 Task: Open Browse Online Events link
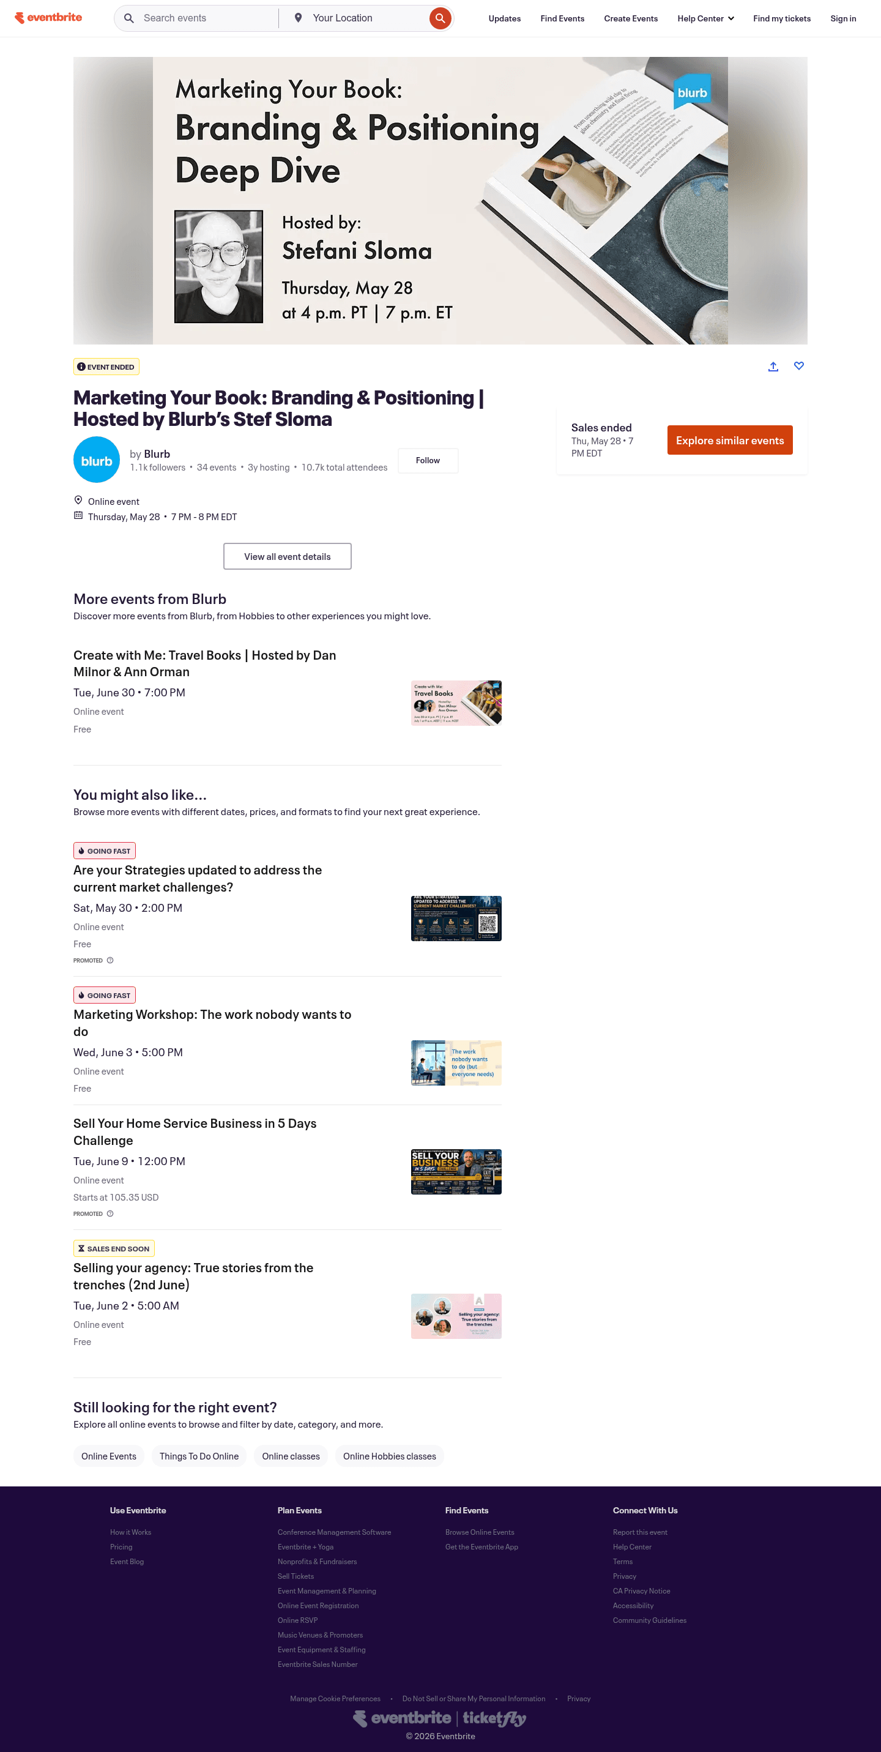(x=480, y=1532)
